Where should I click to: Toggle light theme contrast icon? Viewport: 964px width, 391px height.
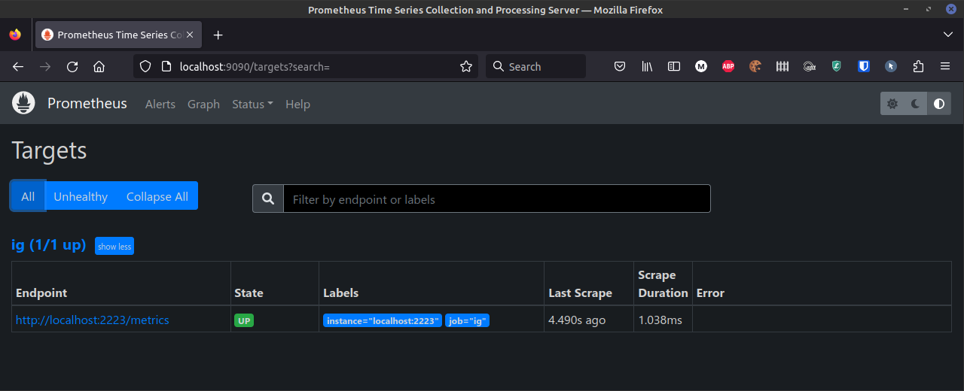tap(939, 104)
